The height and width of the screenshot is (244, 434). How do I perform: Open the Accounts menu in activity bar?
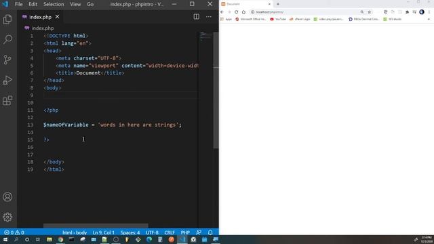tap(7, 197)
